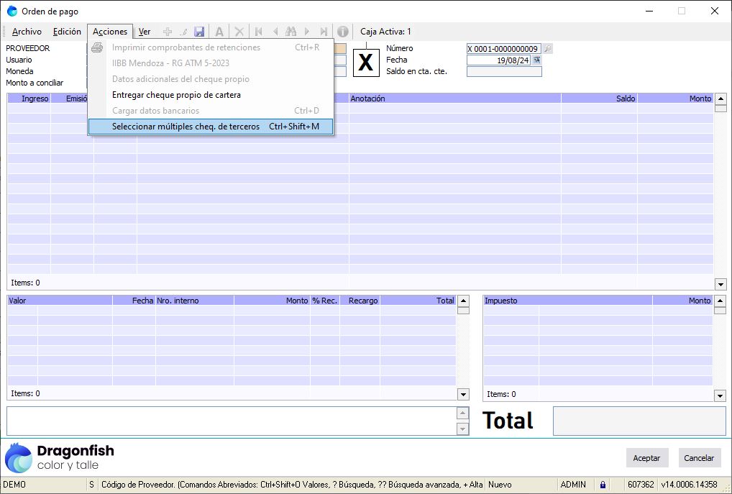Choose Seleccionar múltiples cheq. de terceros
Image resolution: width=732 pixels, height=494 pixels.
pos(211,127)
